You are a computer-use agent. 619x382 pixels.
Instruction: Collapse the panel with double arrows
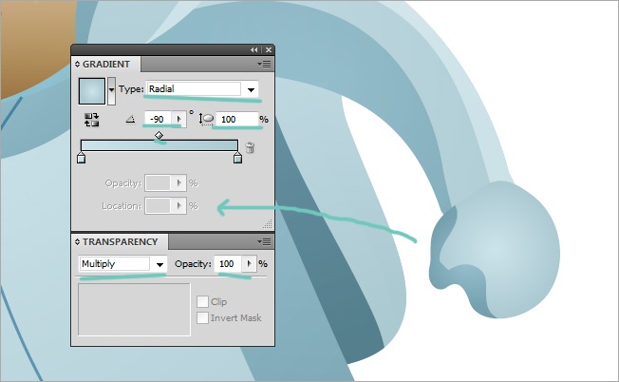click(254, 49)
